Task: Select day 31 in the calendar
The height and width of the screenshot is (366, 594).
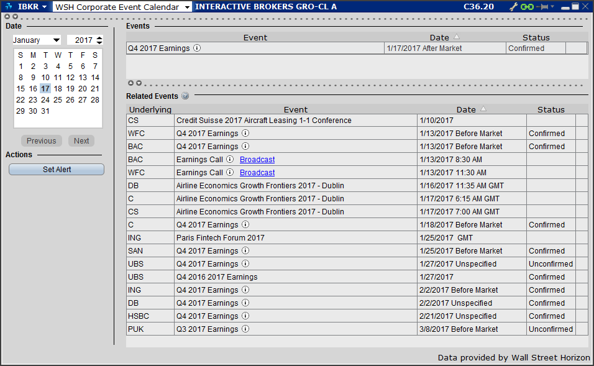Action: (x=45, y=111)
